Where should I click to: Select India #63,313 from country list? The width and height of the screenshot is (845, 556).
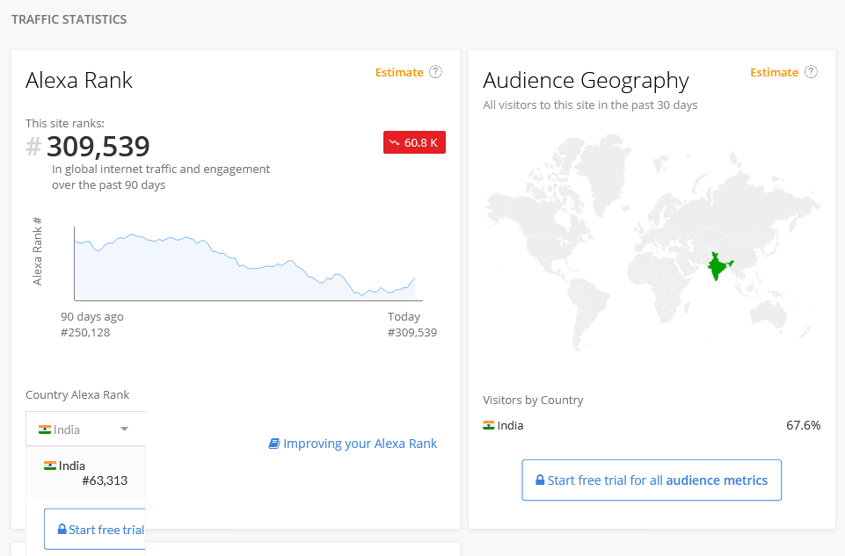(86, 473)
